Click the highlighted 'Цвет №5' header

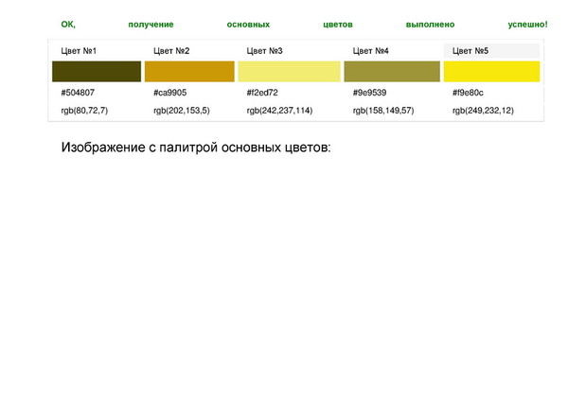pos(491,51)
